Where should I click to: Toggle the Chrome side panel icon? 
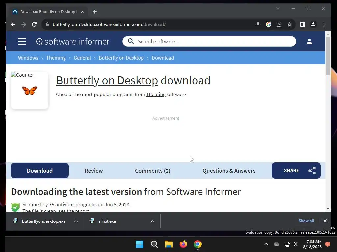click(x=303, y=24)
